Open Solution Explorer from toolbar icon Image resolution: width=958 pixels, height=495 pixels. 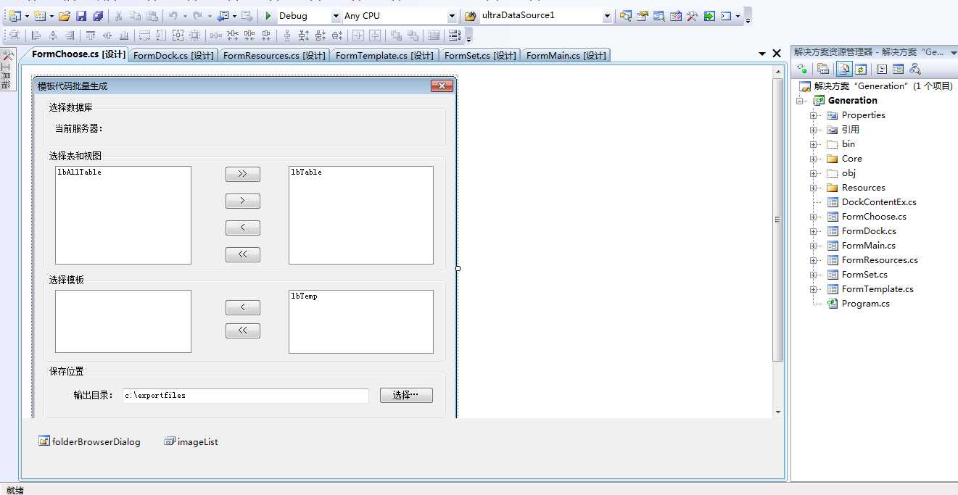point(625,16)
